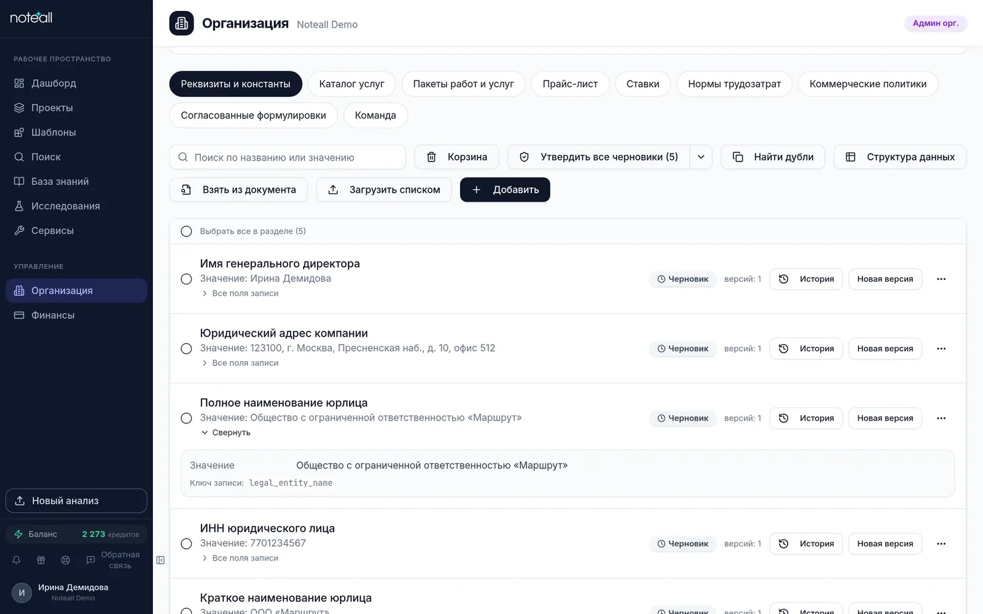Open history for Имя генерального директора

806,279
